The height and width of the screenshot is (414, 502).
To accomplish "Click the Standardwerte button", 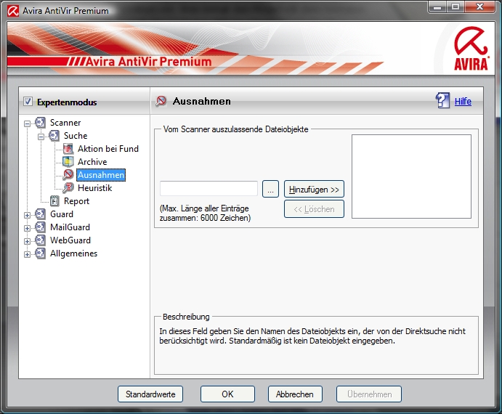I will (x=150, y=394).
